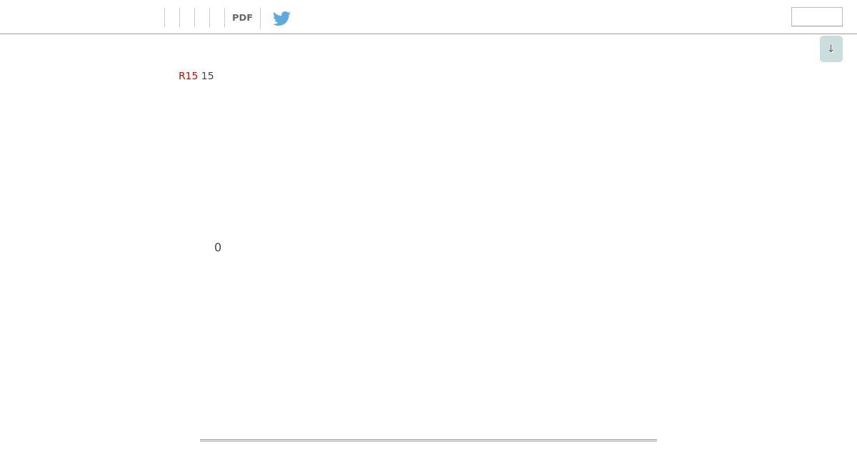Open the red R15 link
This screenshot has height=450, width=857.
point(188,76)
